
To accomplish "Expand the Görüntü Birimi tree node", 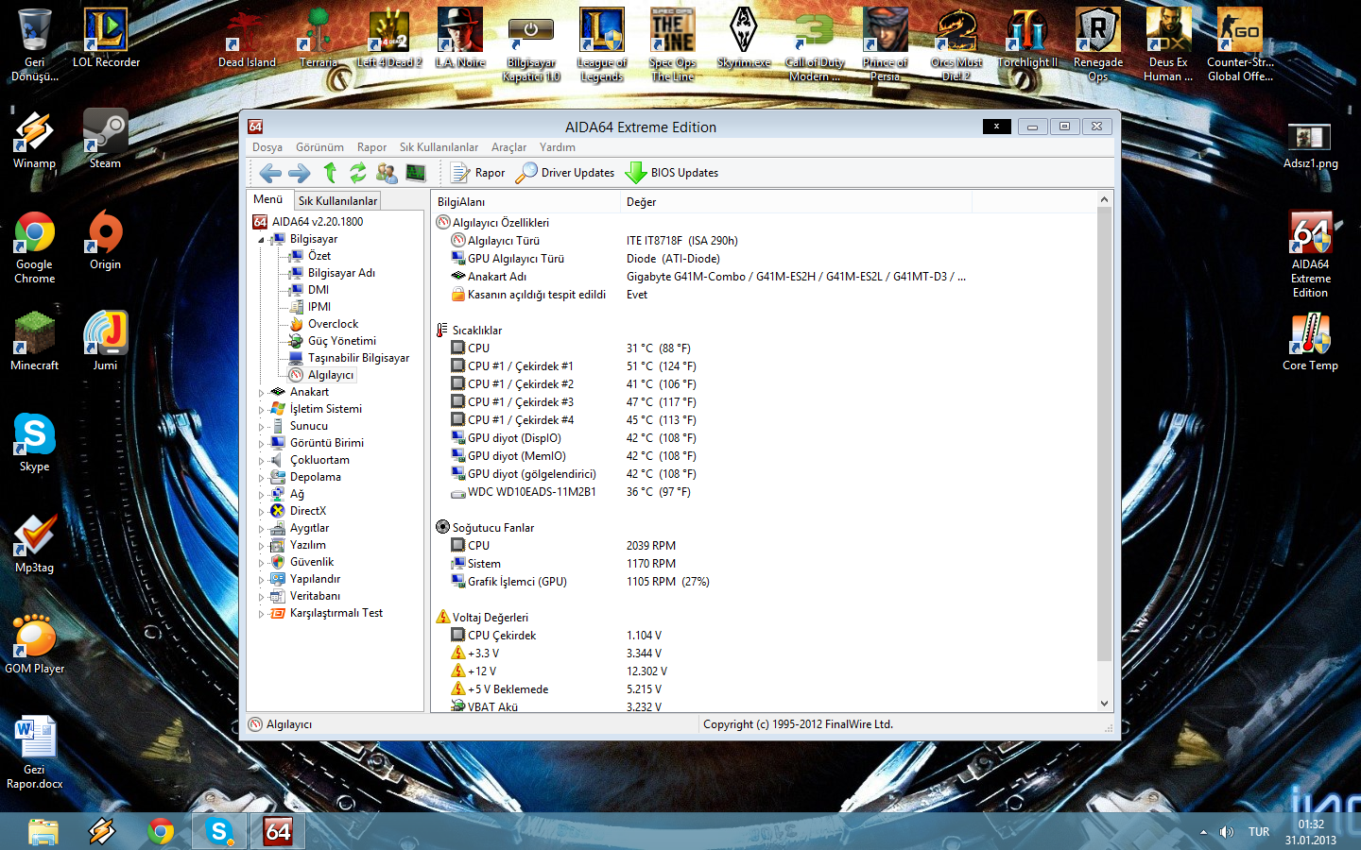I will [262, 444].
